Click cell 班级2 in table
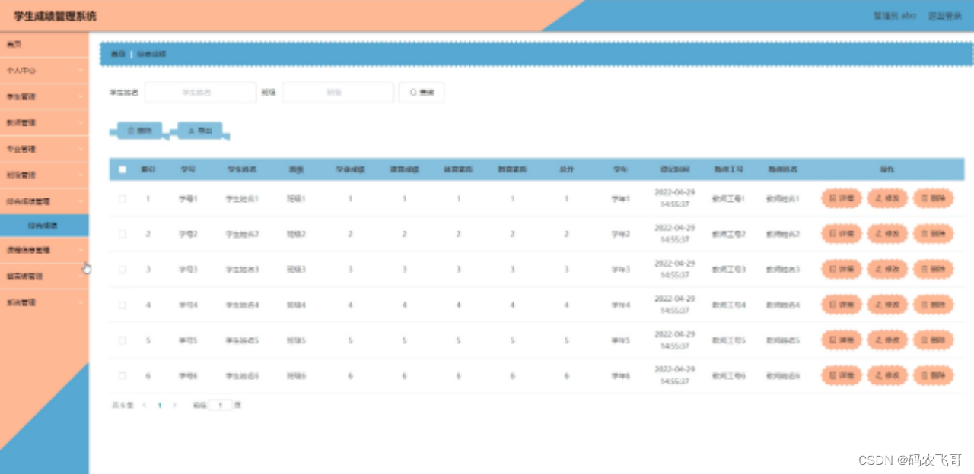 (296, 234)
